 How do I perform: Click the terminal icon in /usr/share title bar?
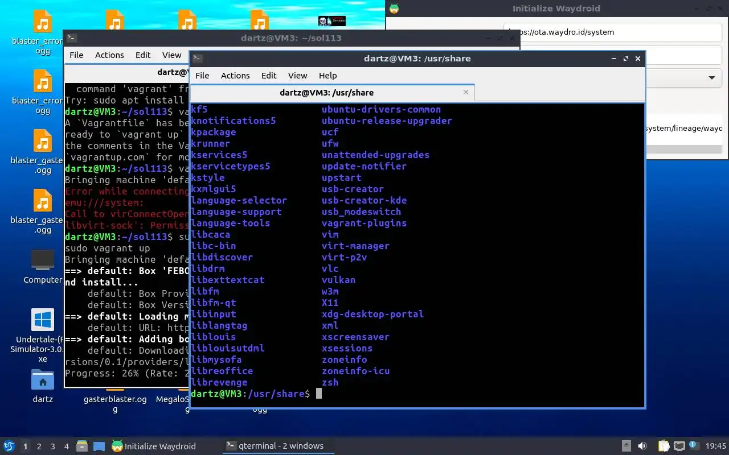(196, 59)
